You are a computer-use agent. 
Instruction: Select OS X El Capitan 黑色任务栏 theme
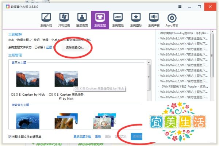tap(66, 85)
